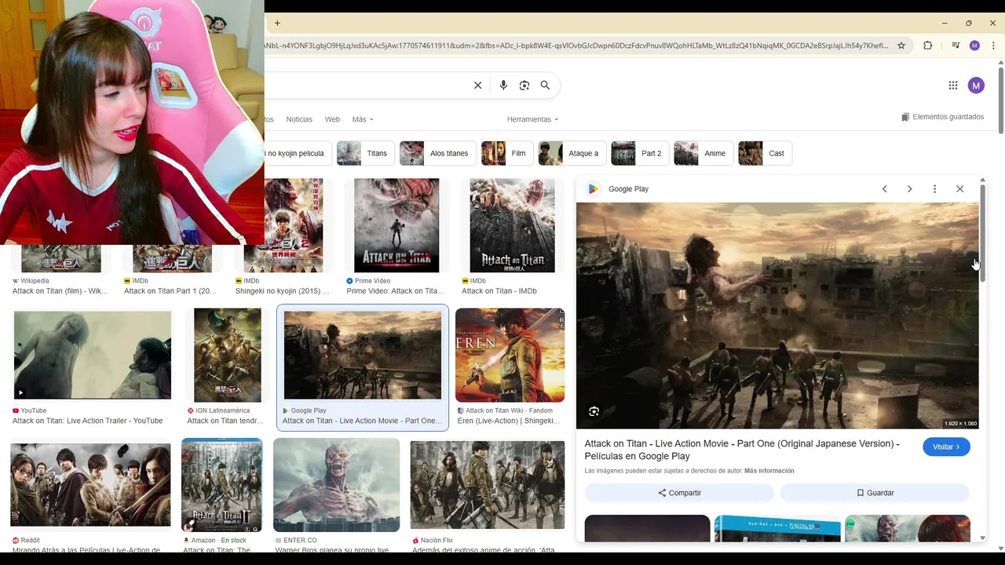Select the Titans filter chip
1005x565 pixels.
tap(365, 153)
